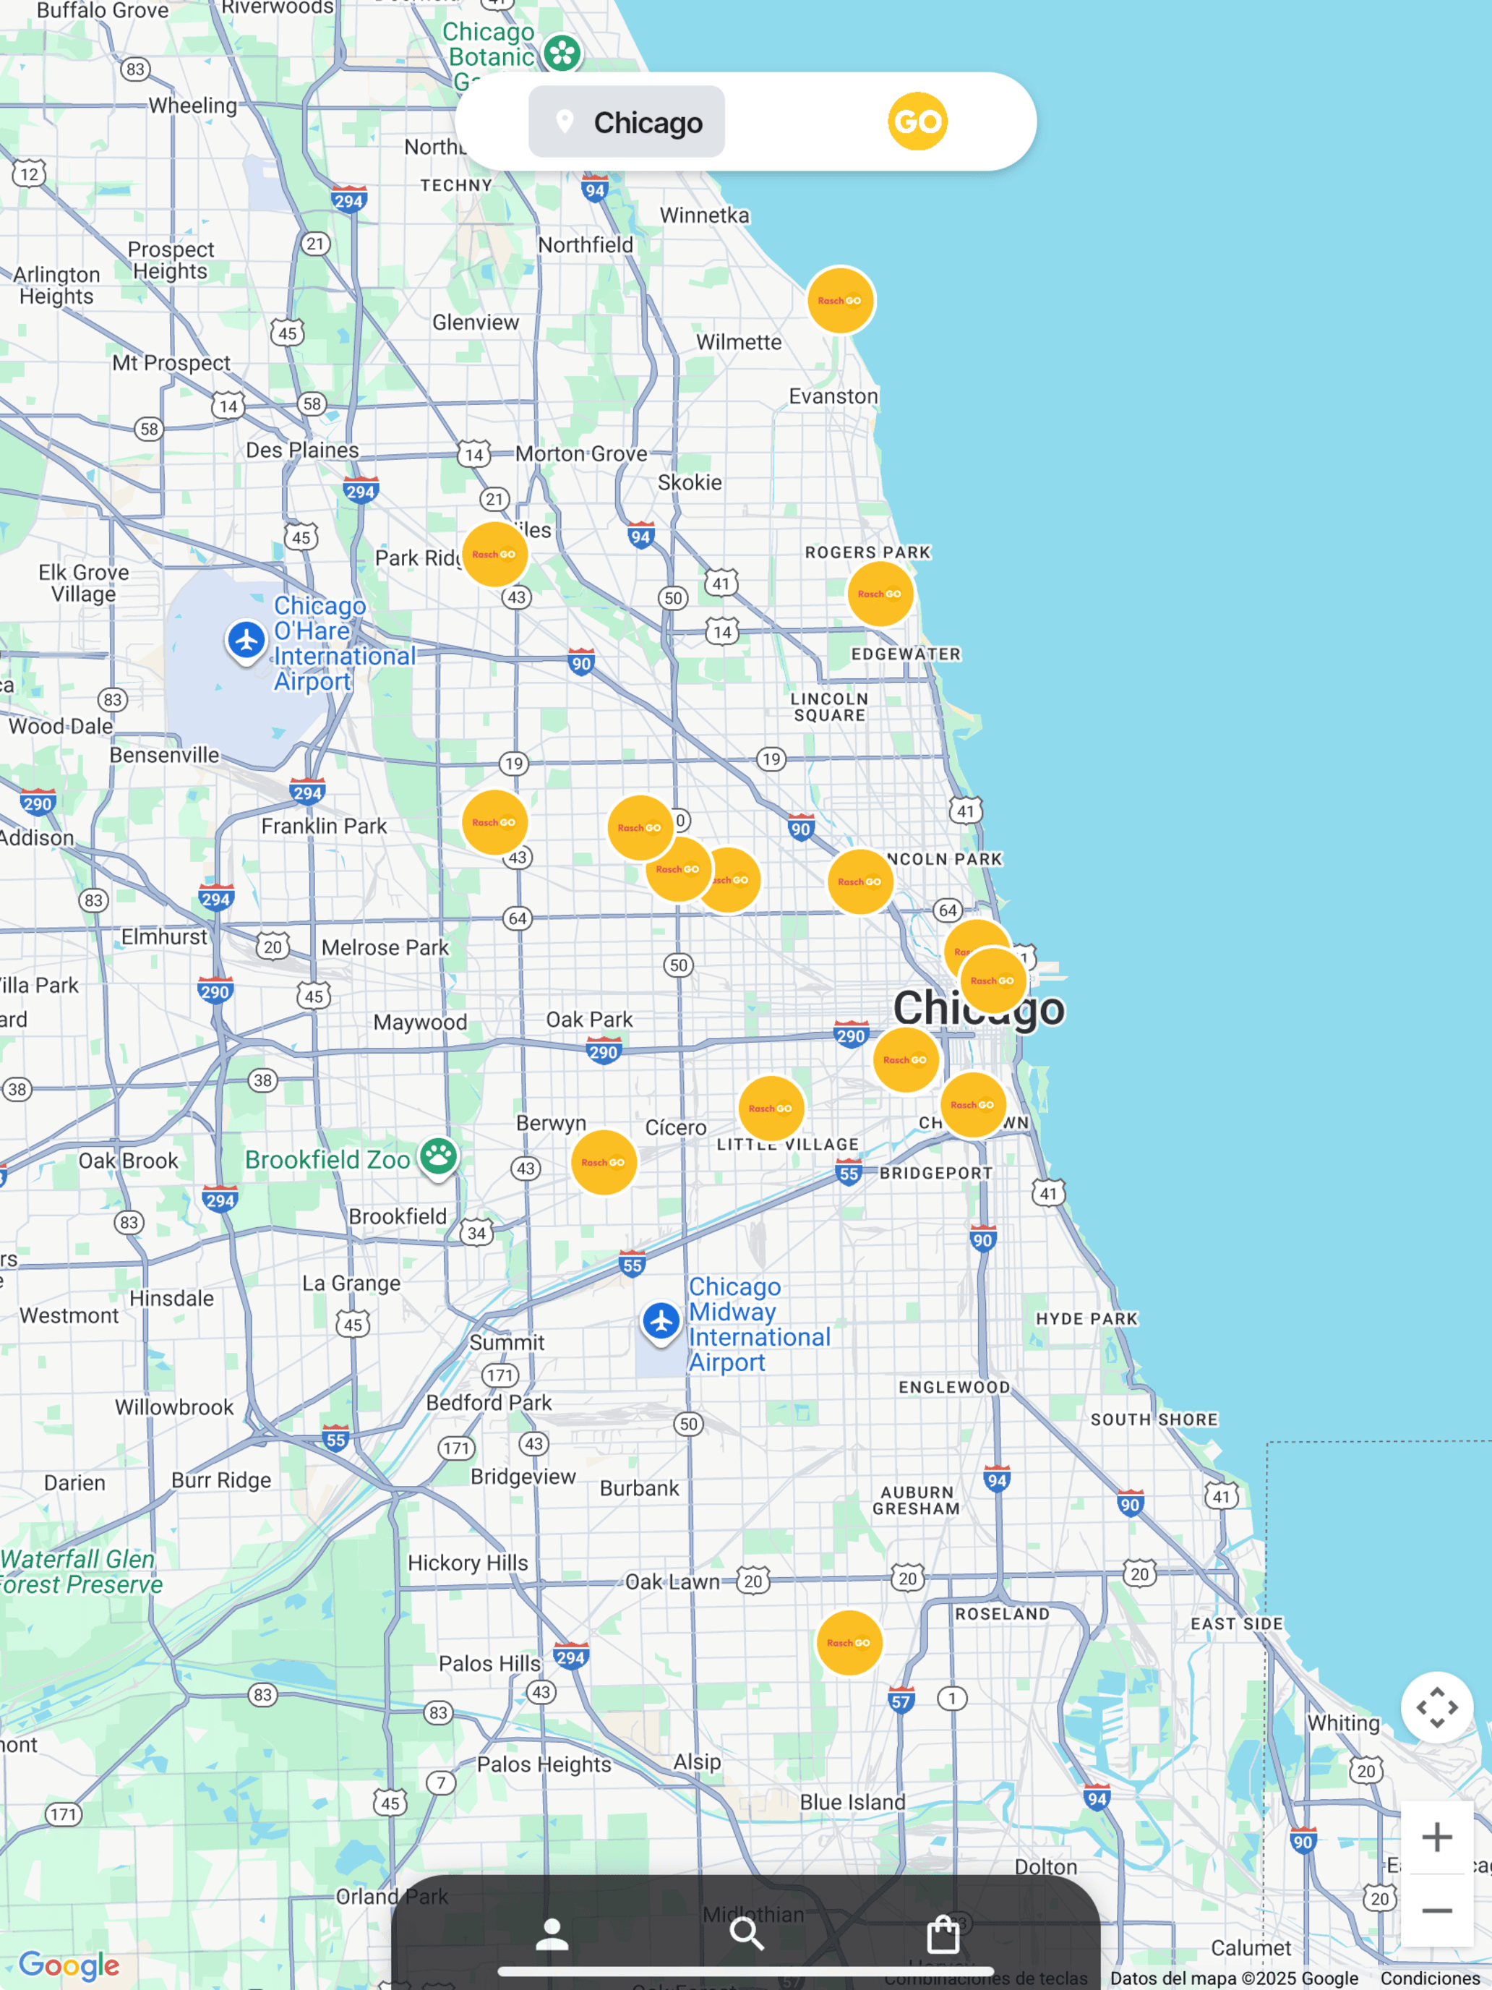Select Rasch GO marker at Chinatown
This screenshot has height=1990, width=1492.
(x=972, y=1105)
